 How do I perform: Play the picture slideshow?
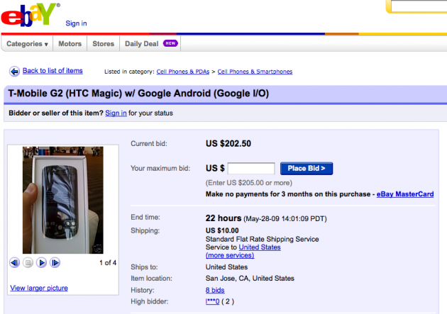[42, 263]
